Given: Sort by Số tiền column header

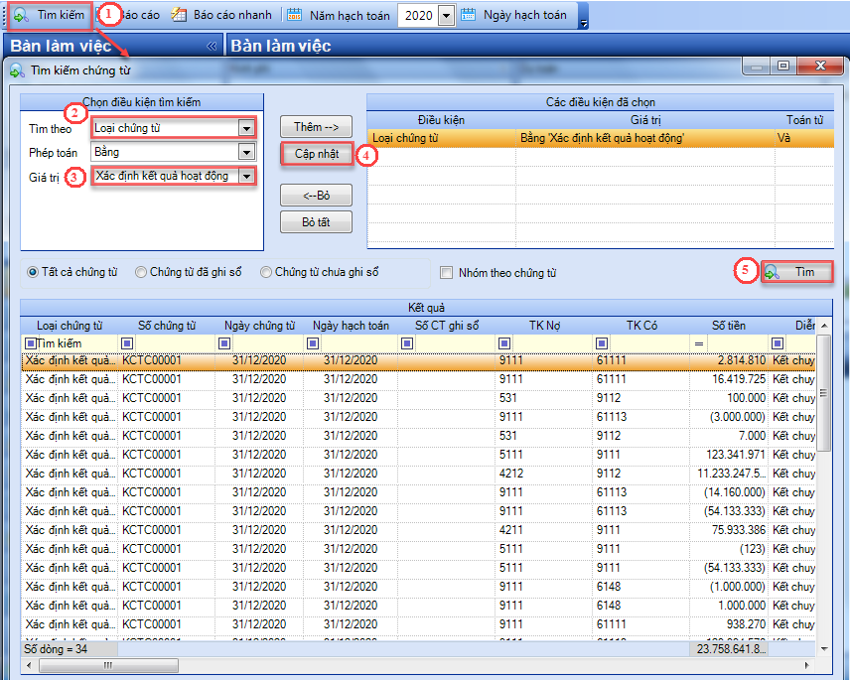Looking at the screenshot, I should (729, 326).
